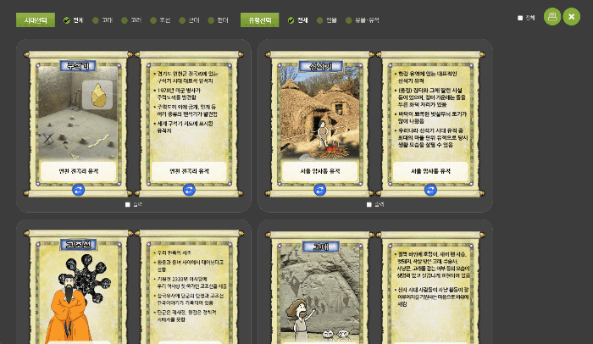Select the 전체 era filter

[73, 20]
